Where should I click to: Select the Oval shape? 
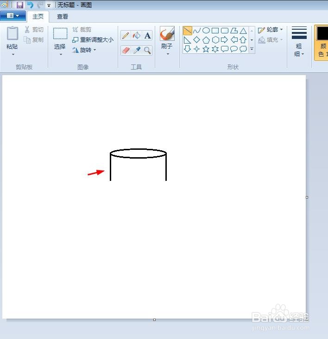[206, 31]
